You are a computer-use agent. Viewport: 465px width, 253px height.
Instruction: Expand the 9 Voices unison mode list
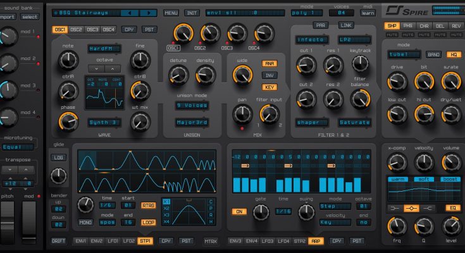[191, 105]
